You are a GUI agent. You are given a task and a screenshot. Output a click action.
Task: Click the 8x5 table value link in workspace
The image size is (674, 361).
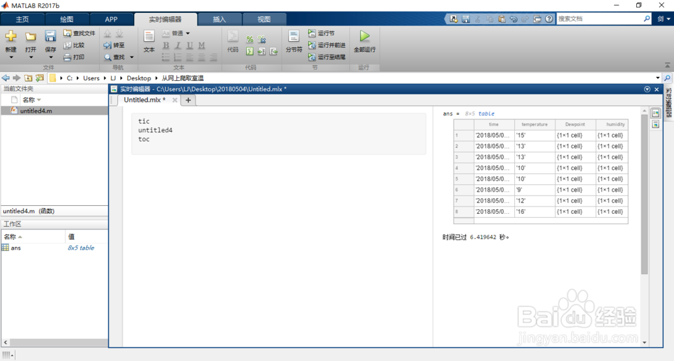(81, 248)
